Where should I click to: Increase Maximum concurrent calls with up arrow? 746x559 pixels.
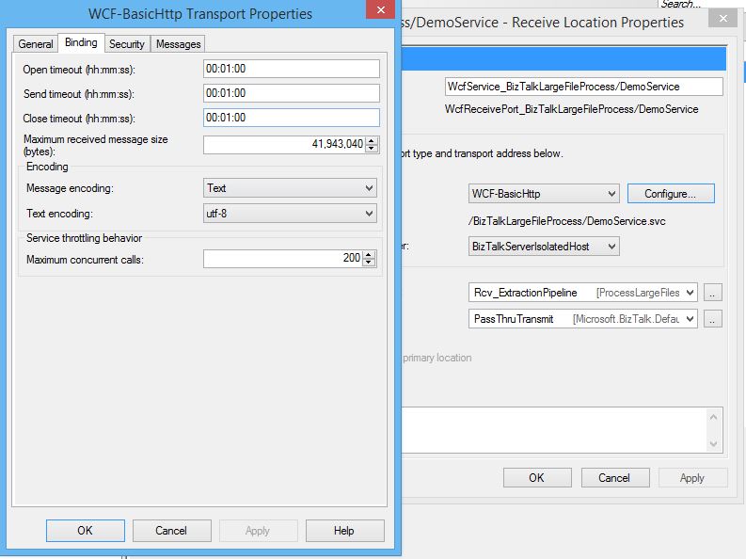369,254
